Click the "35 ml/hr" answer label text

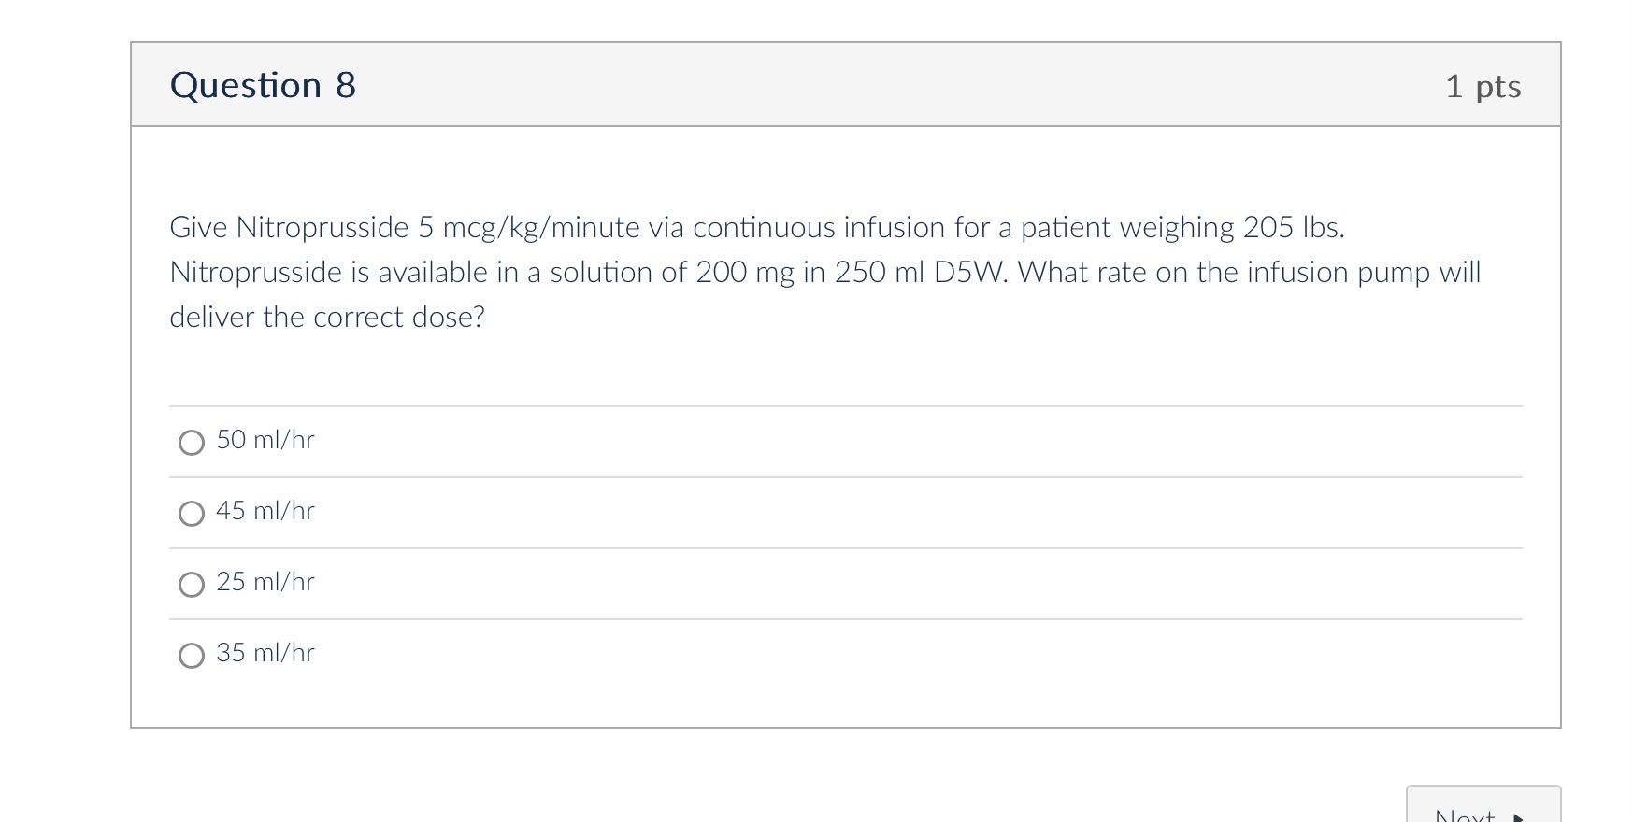point(265,653)
